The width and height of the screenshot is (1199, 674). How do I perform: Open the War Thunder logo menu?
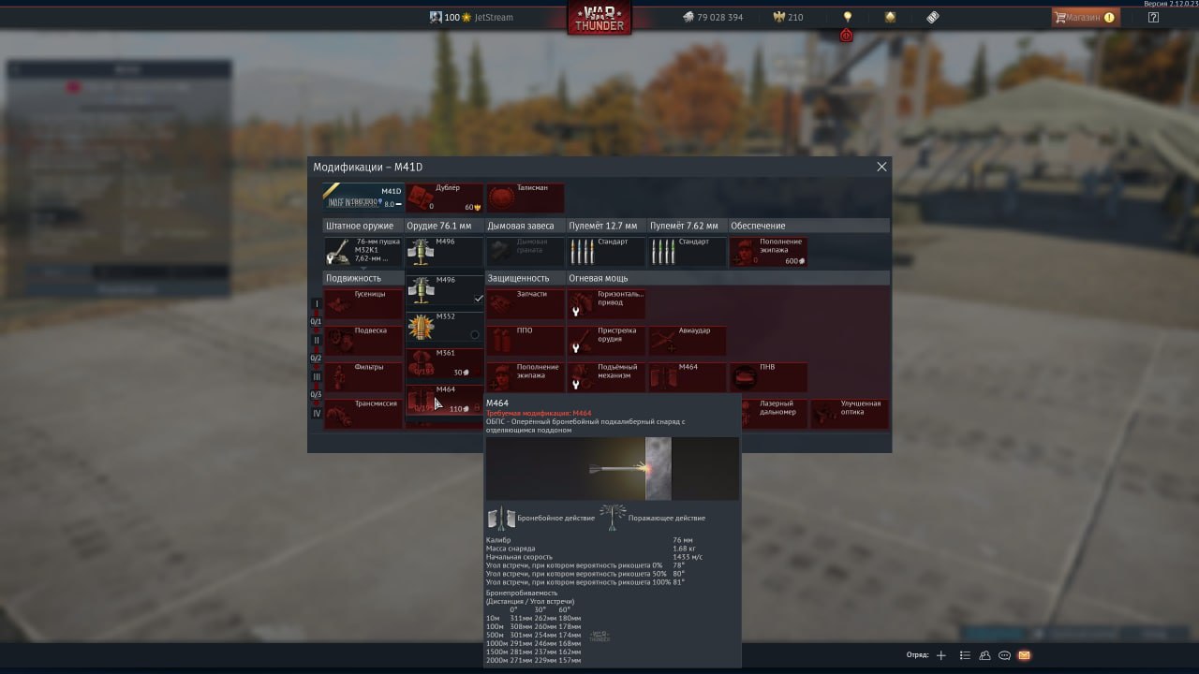599,19
